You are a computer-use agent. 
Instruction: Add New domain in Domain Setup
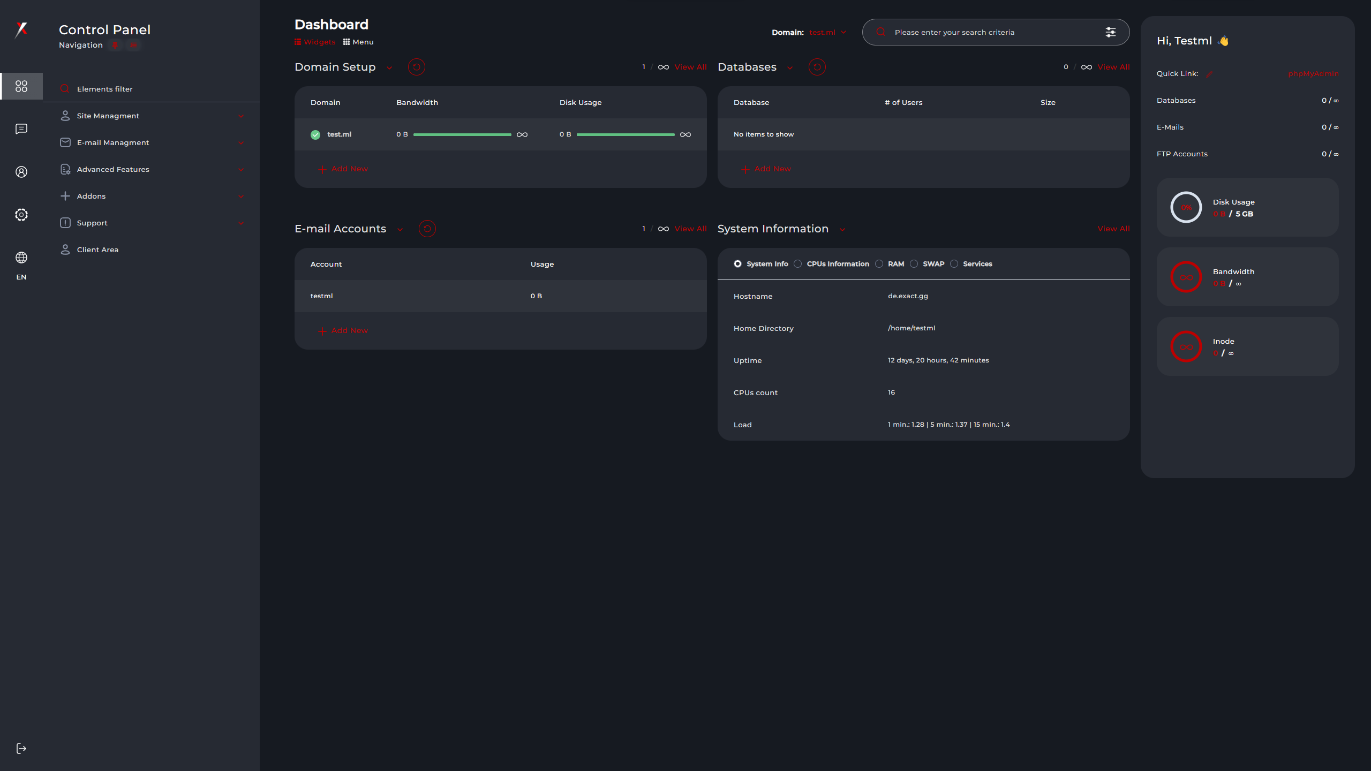click(343, 169)
